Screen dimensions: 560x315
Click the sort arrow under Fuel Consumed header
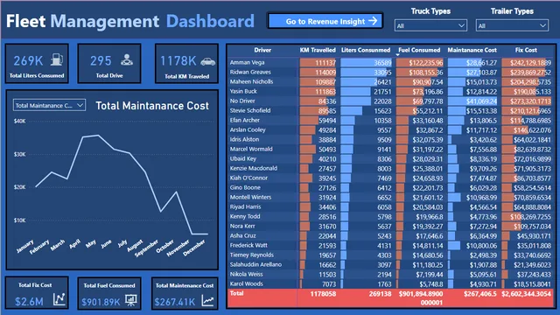pyautogui.click(x=397, y=55)
